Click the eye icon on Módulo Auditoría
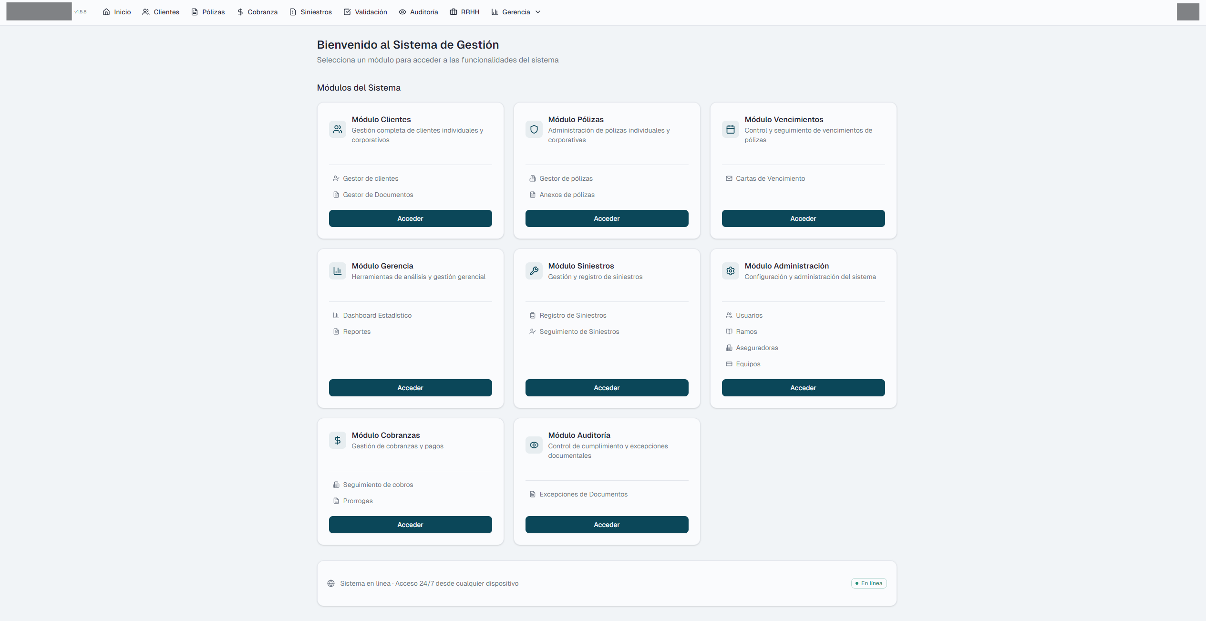The width and height of the screenshot is (1206, 621). (534, 445)
